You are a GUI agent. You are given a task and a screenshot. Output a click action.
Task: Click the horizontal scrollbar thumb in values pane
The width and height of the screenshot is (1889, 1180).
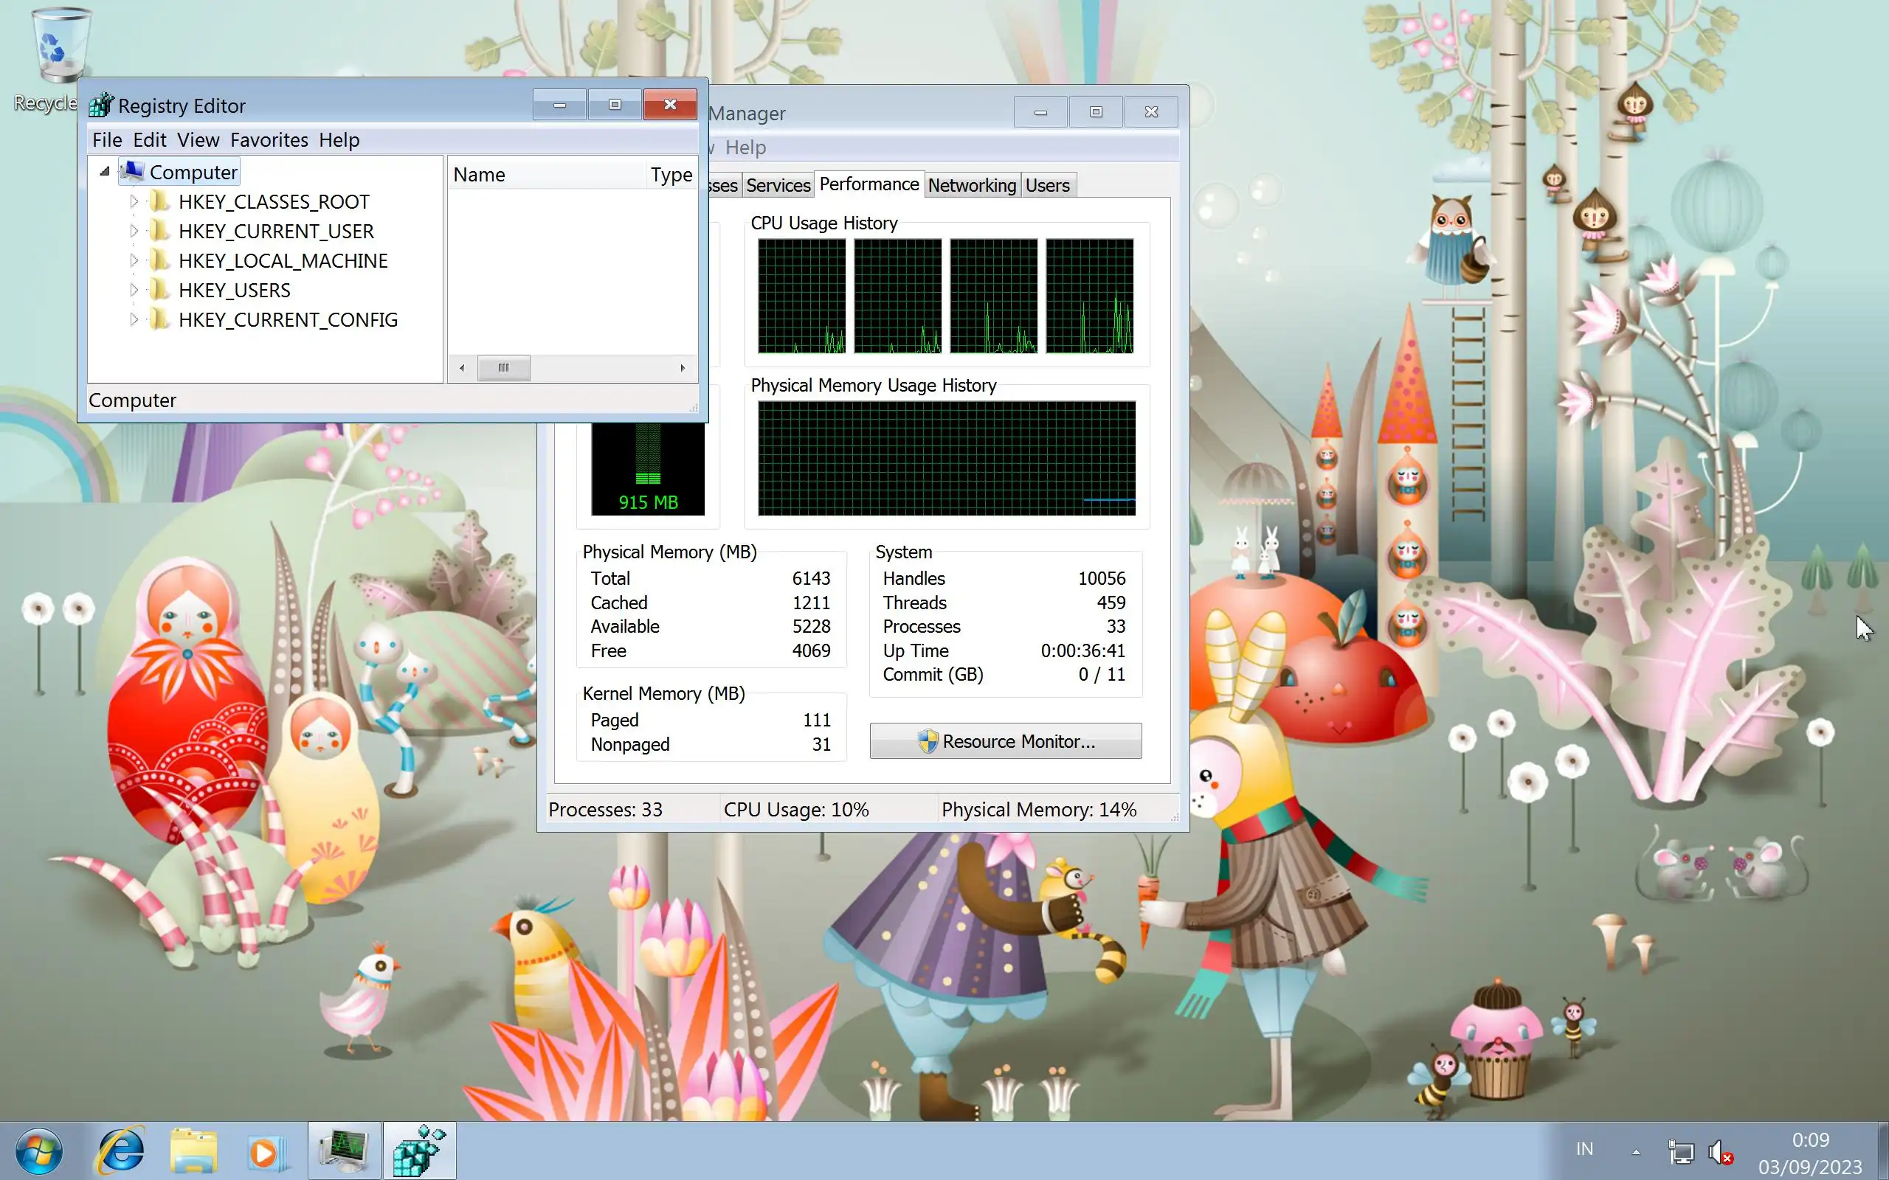click(503, 367)
